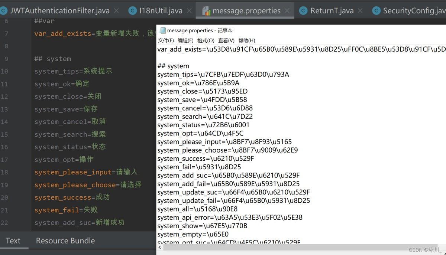Click system_opt=操作 line in IDE
Screen dimensions: 446x255
click(64, 160)
